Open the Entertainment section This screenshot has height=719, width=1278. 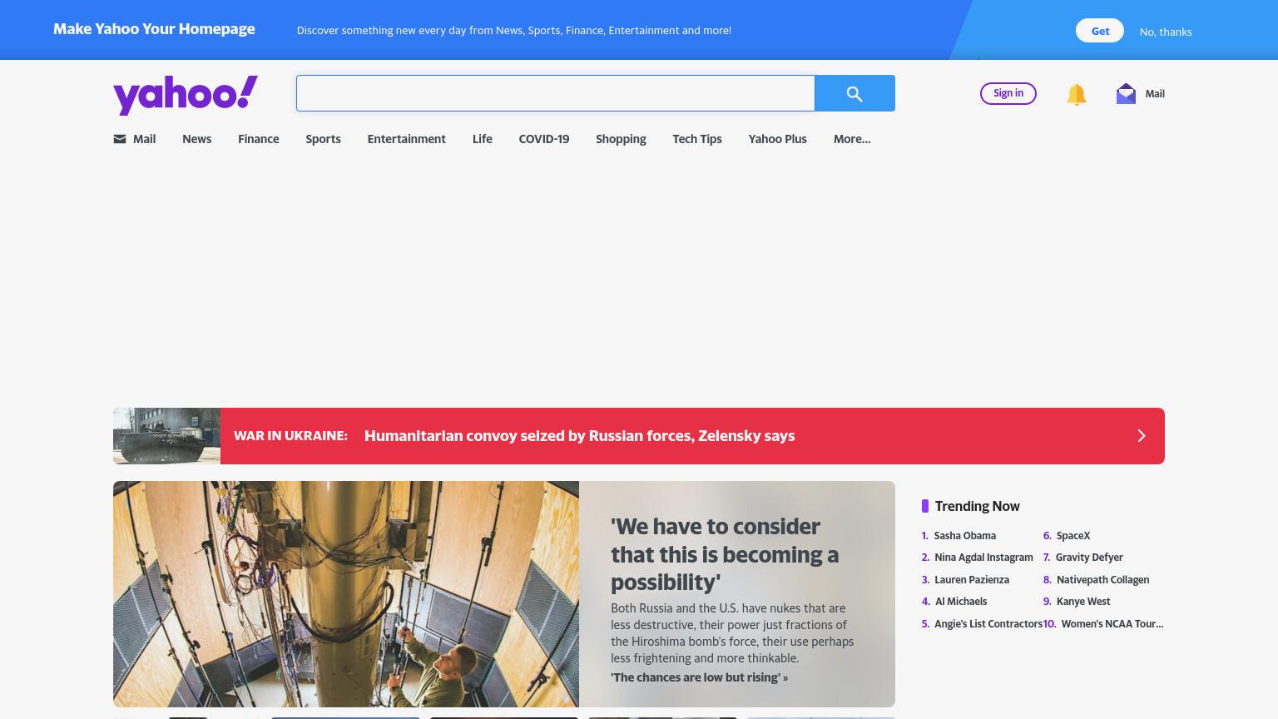[x=406, y=139]
